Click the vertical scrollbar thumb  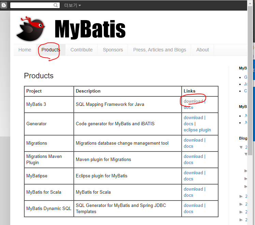(x=250, y=81)
